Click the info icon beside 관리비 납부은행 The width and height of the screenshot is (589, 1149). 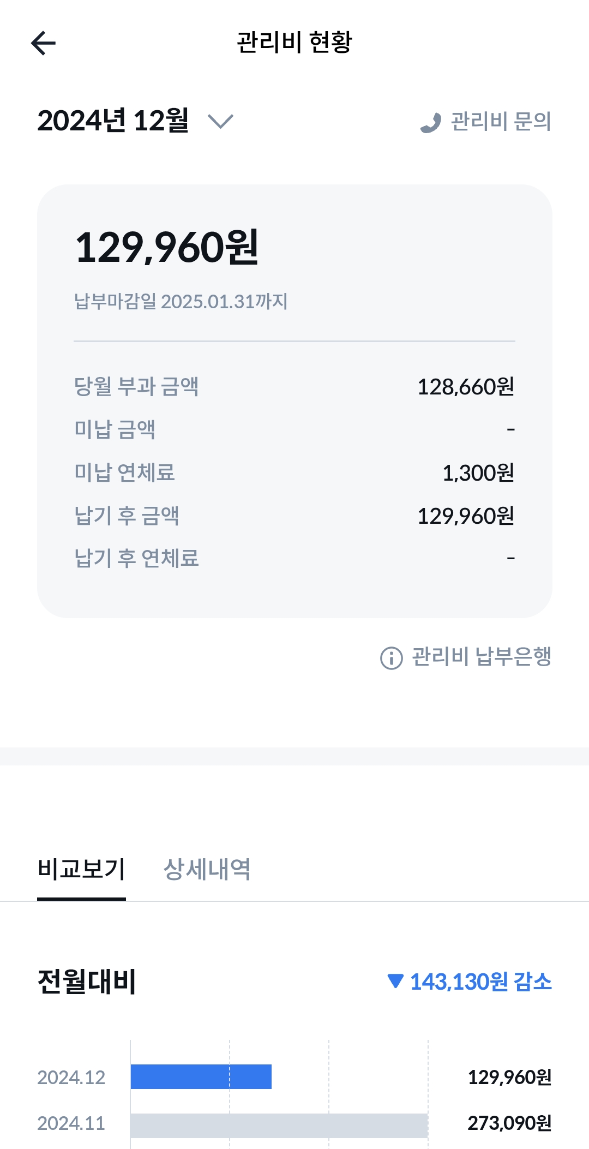[391, 657]
